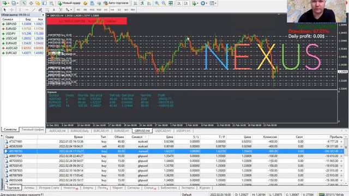
Task: Open the Символы tab
Action: tap(10, 130)
